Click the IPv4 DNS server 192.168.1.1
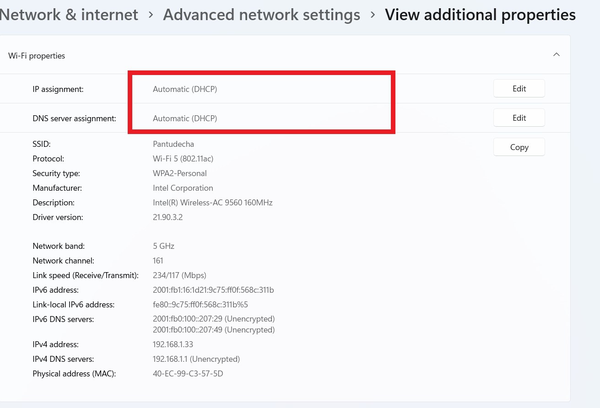The width and height of the screenshot is (600, 408). click(x=196, y=359)
